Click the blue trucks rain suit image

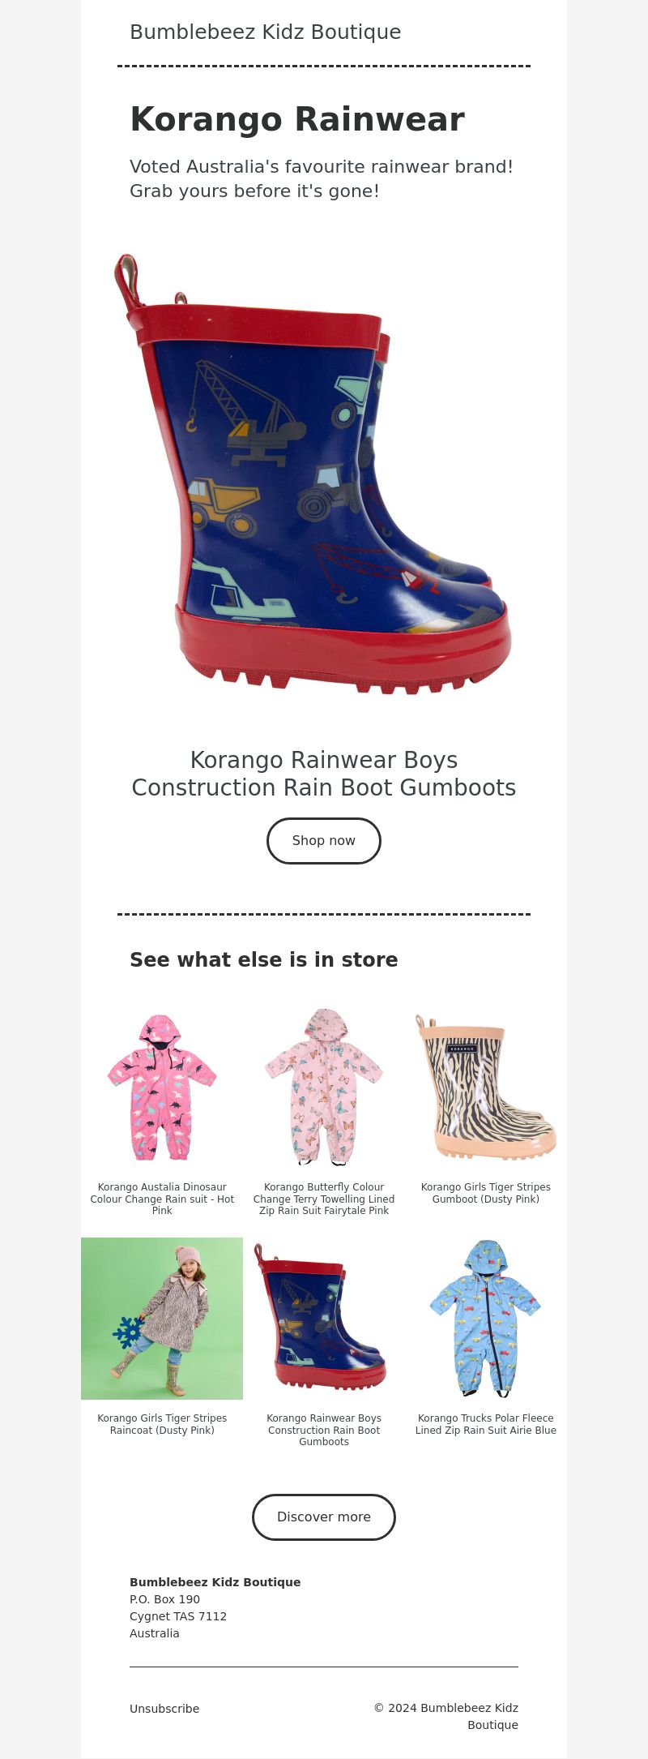[486, 1319]
